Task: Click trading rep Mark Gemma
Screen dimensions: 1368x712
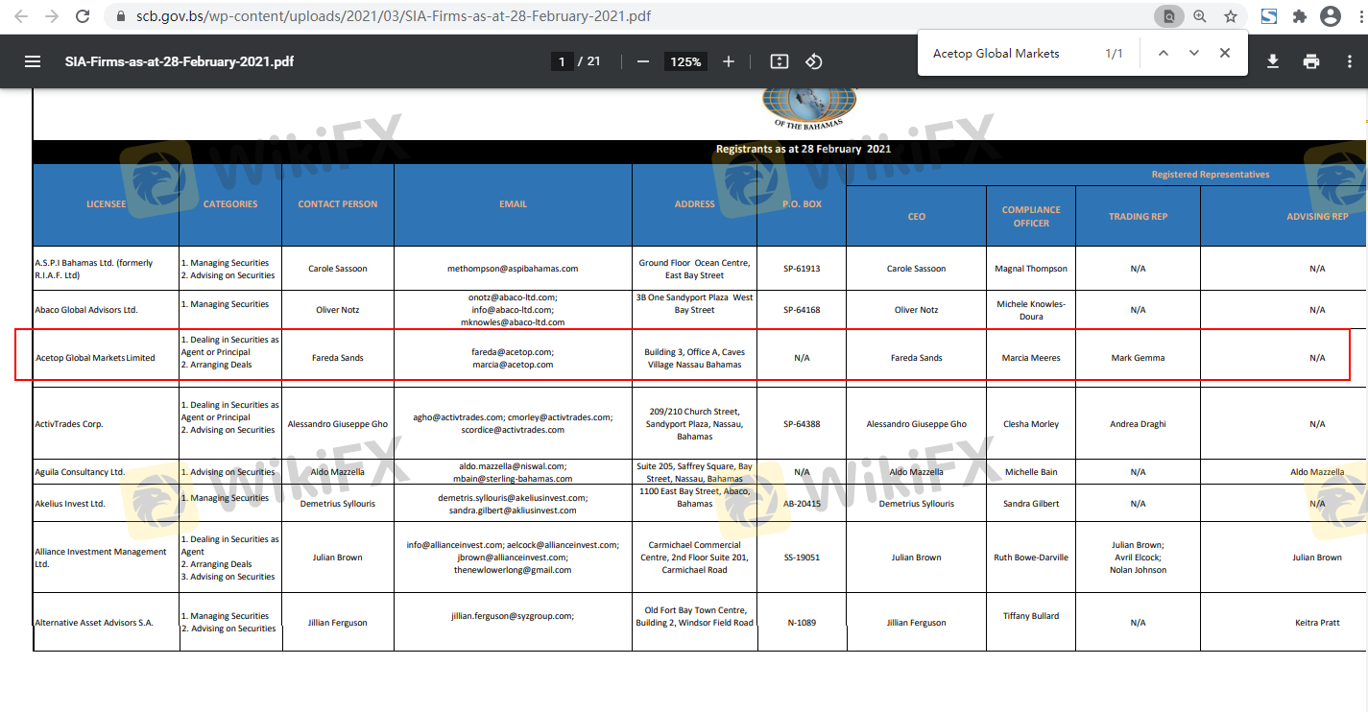Action: pos(1139,358)
